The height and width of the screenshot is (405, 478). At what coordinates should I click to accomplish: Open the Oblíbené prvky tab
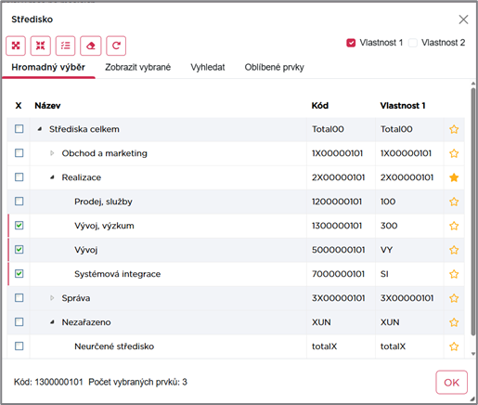coord(275,67)
